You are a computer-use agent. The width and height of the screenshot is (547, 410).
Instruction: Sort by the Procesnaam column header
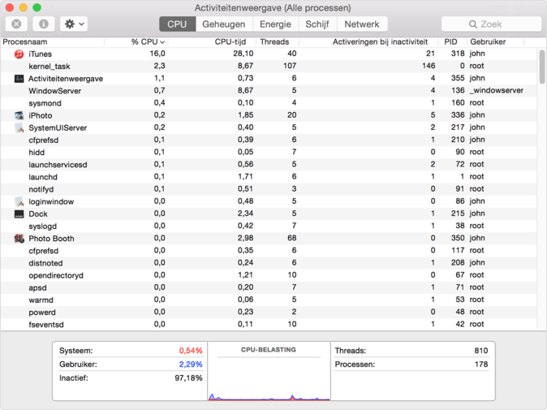click(x=53, y=42)
